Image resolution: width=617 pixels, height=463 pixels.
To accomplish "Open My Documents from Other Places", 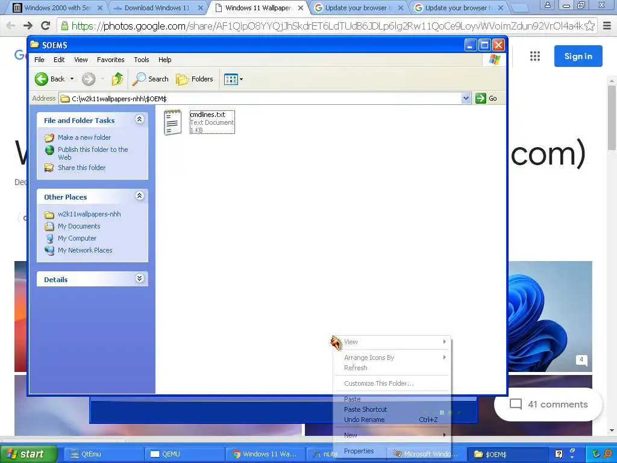I will (x=79, y=227).
